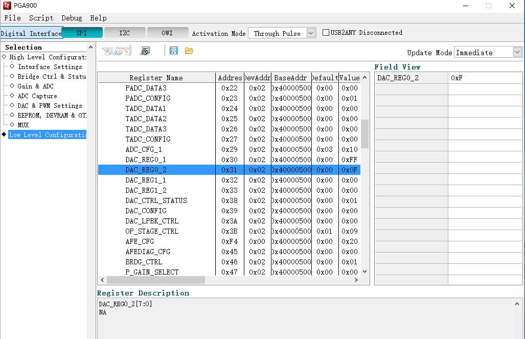Select the AFEDIAG_CFG register row

(230, 252)
